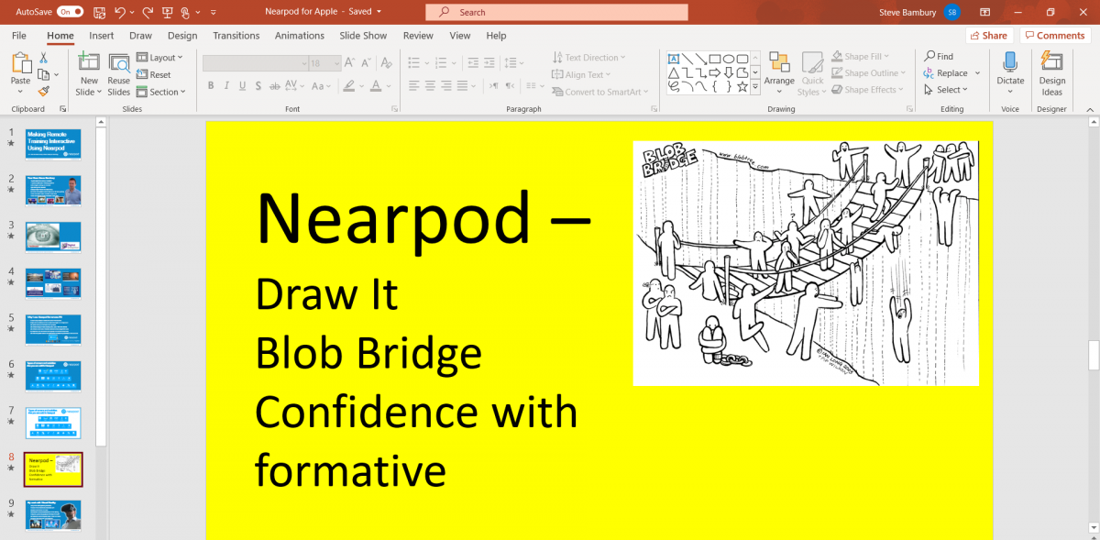
Task: Select slide 9 thumbnail
Action: (x=53, y=515)
